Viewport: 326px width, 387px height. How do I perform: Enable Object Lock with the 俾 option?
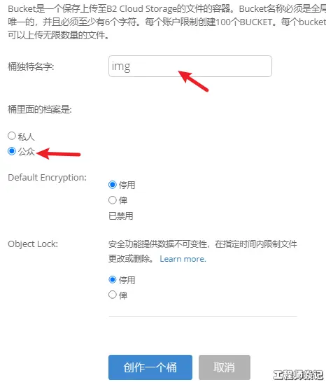click(113, 295)
